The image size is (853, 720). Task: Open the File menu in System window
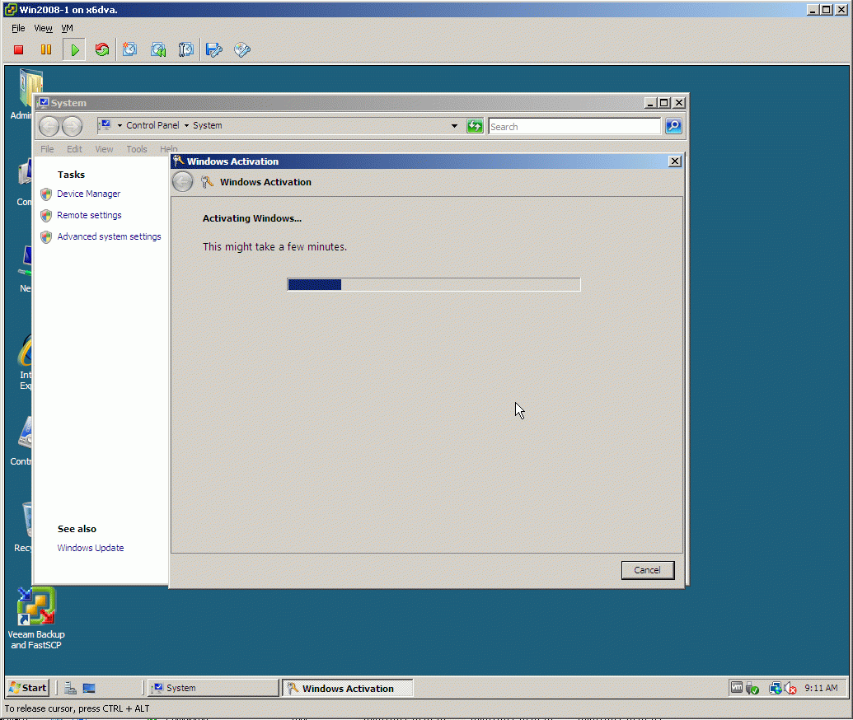pyautogui.click(x=47, y=149)
